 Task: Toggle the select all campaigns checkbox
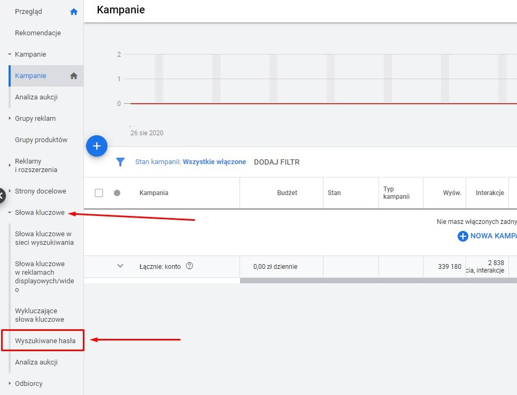point(99,193)
